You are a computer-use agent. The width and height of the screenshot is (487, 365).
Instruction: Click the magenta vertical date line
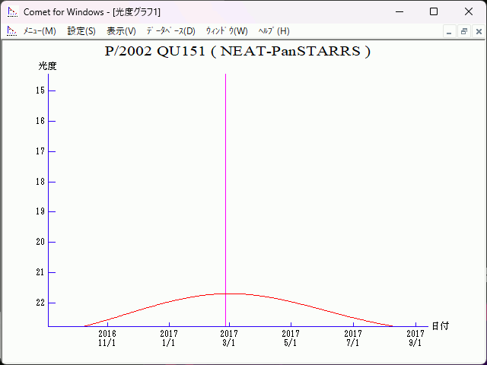(225, 190)
